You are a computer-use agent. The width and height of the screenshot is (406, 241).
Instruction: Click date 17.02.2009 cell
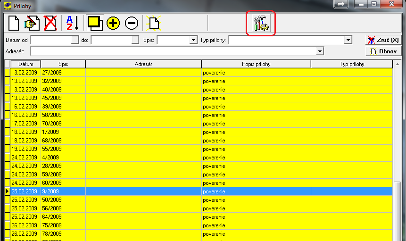25,124
